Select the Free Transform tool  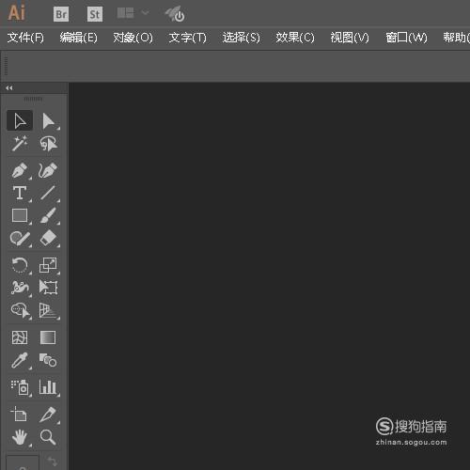tap(48, 288)
